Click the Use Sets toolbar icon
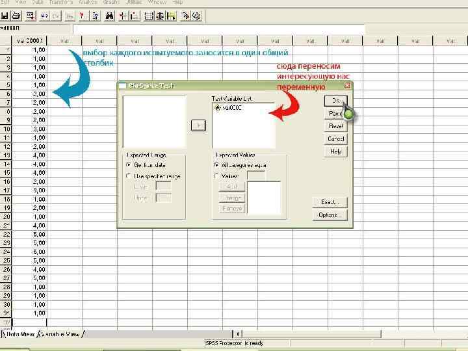This screenshot has width=468, height=351. 197,16
